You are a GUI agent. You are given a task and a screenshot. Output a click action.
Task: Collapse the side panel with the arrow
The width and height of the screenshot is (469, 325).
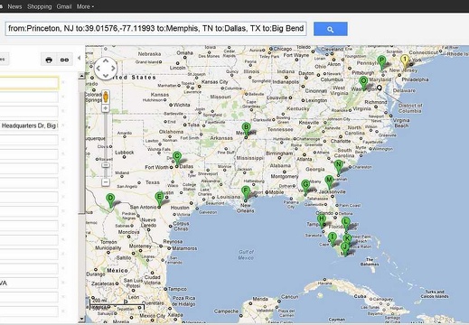79,58
